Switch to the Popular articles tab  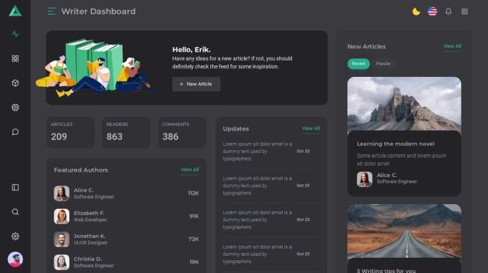383,64
